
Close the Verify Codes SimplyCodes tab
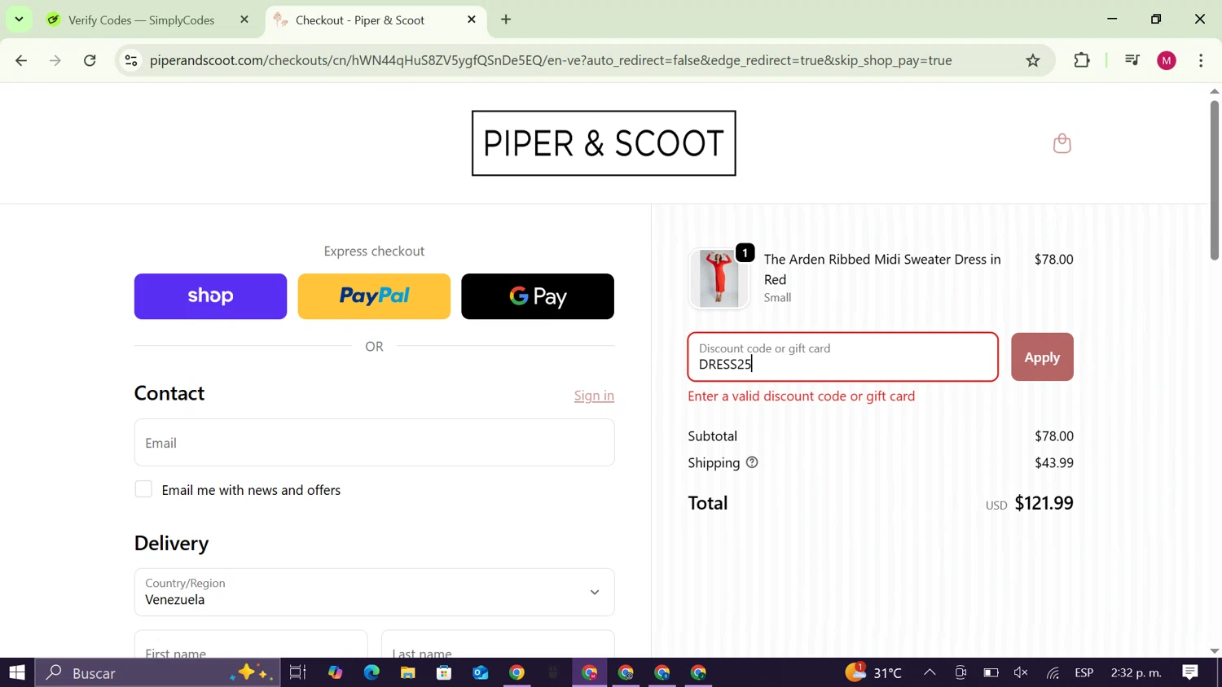coord(244,20)
